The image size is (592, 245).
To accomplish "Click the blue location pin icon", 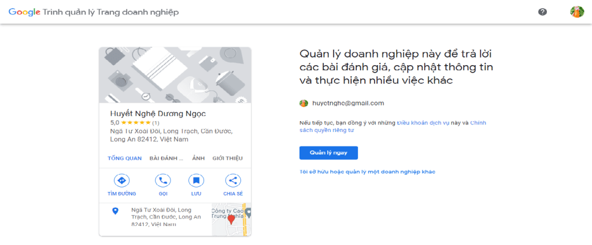I will [x=115, y=212].
